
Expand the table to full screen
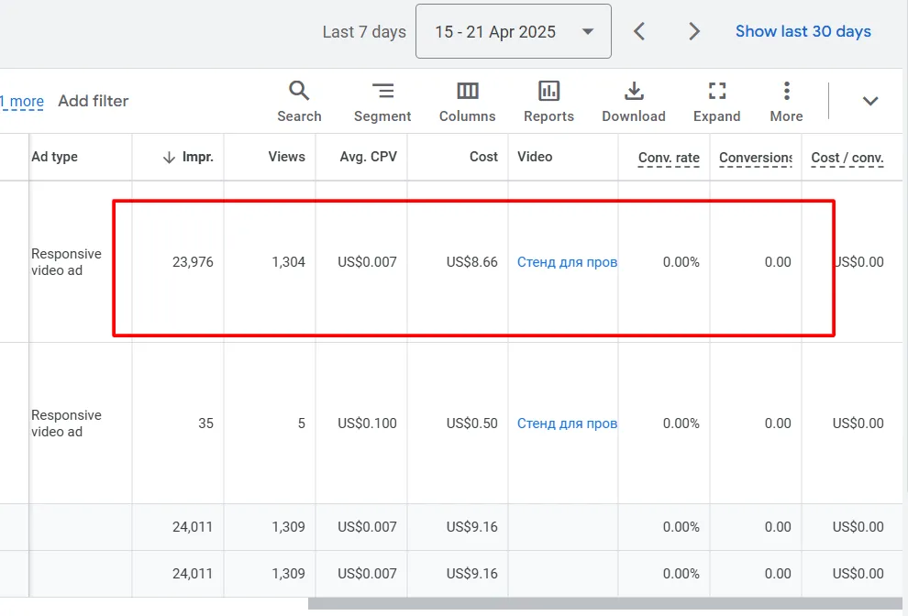point(717,102)
